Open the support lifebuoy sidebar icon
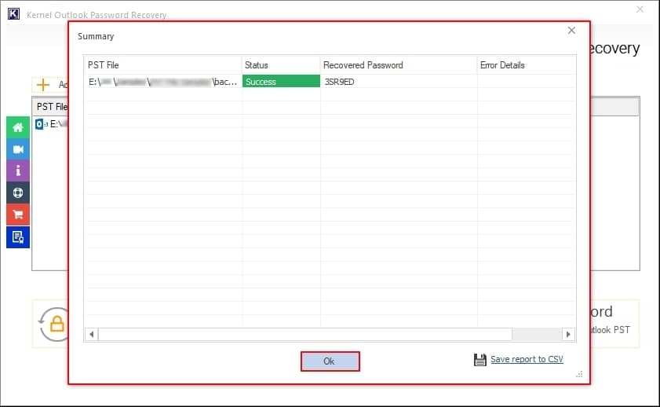This screenshot has height=407, width=660. click(x=18, y=193)
